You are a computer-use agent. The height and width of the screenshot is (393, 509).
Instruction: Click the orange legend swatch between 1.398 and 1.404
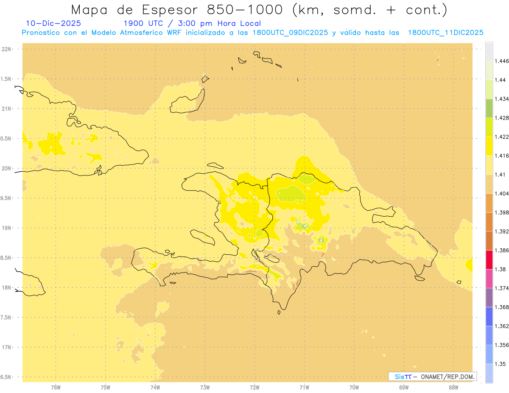point(489,203)
